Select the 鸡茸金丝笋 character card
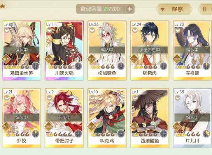The height and width of the screenshot is (155, 212). pyautogui.click(x=22, y=50)
